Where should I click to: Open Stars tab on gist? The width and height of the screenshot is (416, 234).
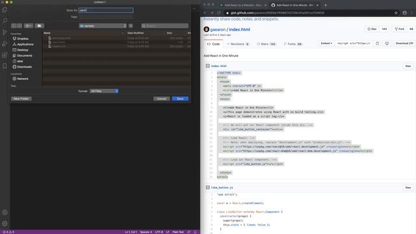[266, 44]
